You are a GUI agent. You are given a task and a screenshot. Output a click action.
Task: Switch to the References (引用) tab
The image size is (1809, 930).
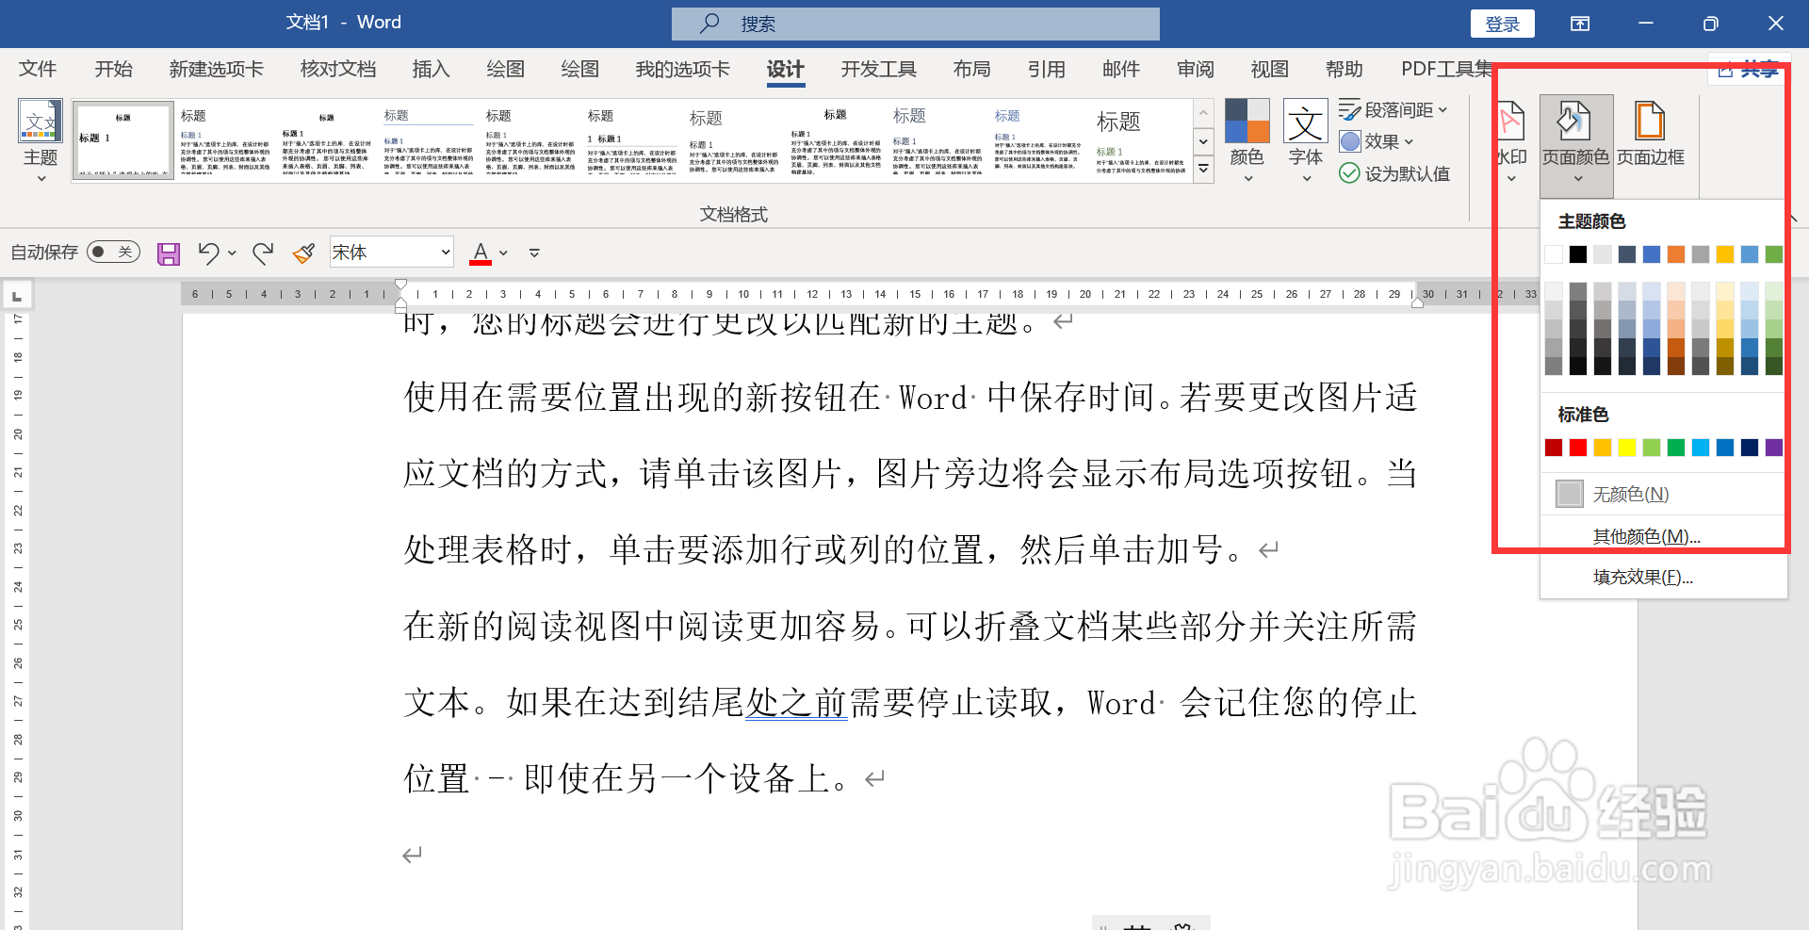(x=1046, y=69)
